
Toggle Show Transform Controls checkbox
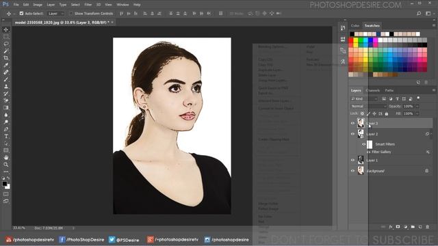point(71,14)
